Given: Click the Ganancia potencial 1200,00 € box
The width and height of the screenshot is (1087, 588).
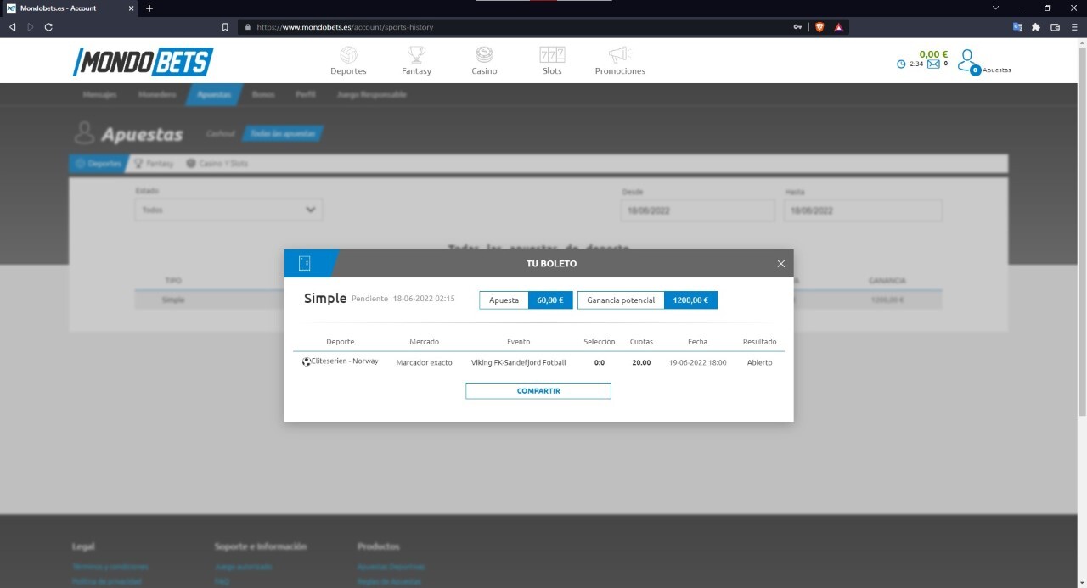Looking at the screenshot, I should pos(647,300).
